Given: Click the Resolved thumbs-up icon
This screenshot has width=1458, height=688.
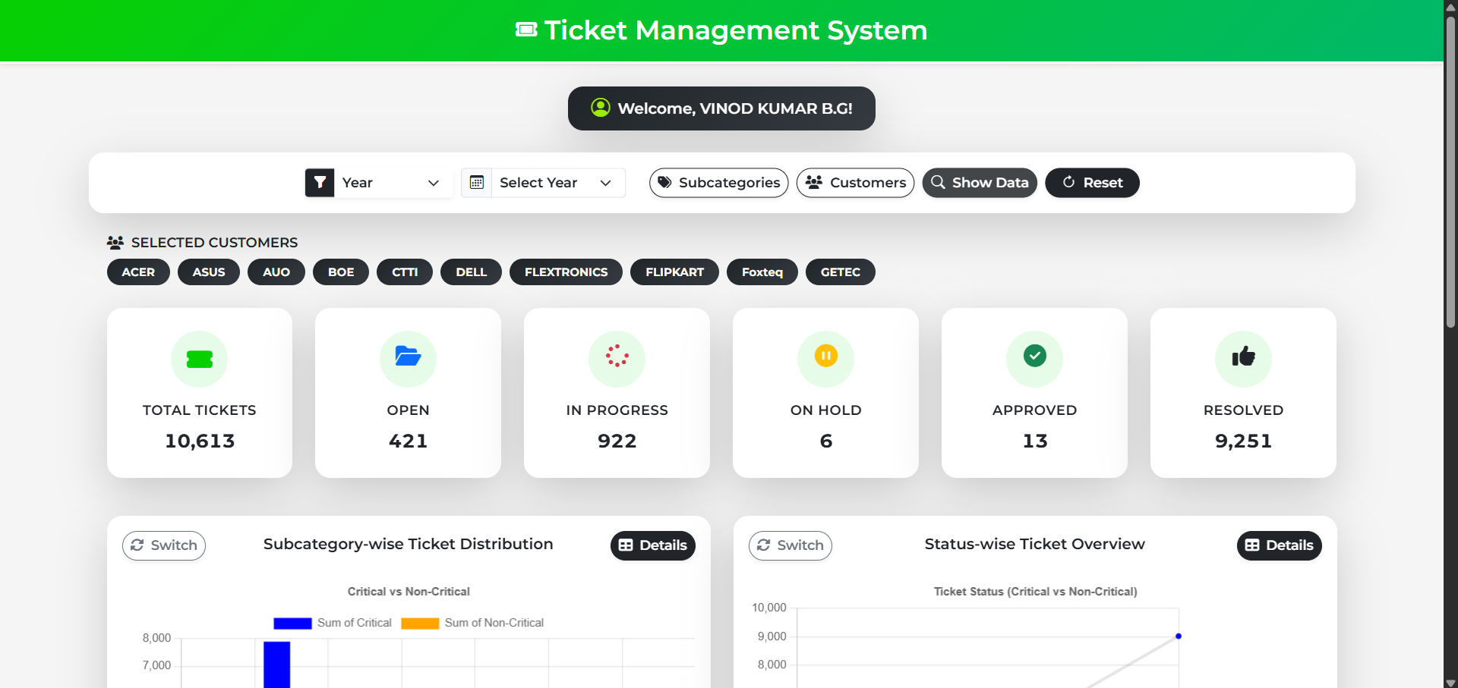Looking at the screenshot, I should [1244, 356].
